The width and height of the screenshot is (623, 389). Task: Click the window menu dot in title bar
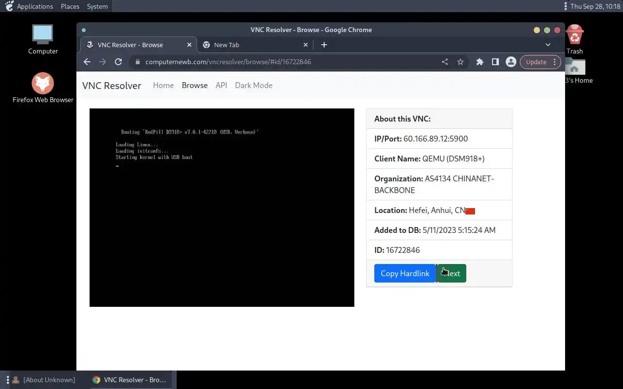[84, 30]
